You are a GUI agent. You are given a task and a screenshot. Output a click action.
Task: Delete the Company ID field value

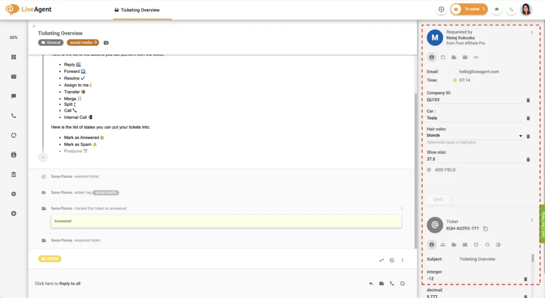(x=528, y=100)
